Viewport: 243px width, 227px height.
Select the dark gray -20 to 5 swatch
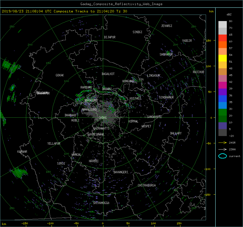[222, 132]
